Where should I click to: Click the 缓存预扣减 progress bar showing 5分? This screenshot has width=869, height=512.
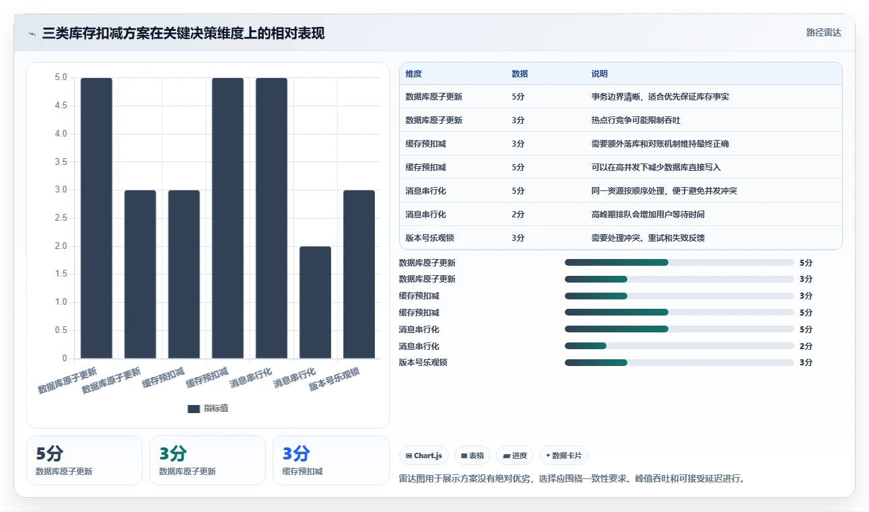click(679, 312)
